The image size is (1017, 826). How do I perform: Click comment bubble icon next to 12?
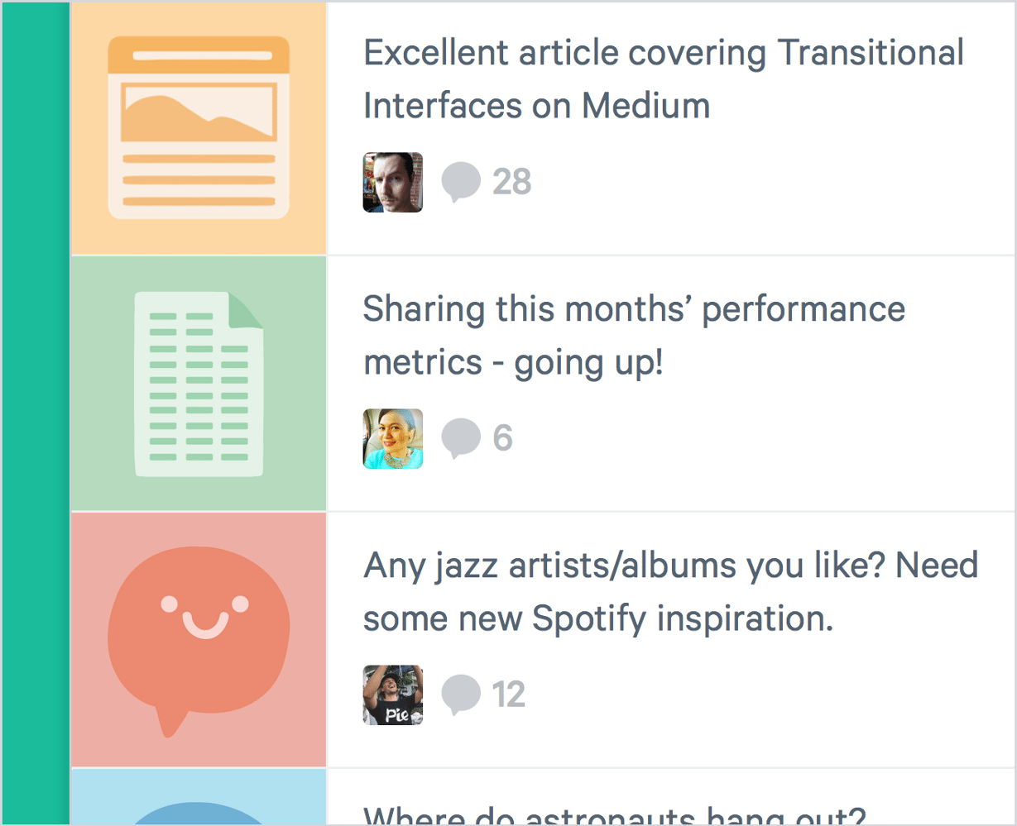pyautogui.click(x=460, y=695)
